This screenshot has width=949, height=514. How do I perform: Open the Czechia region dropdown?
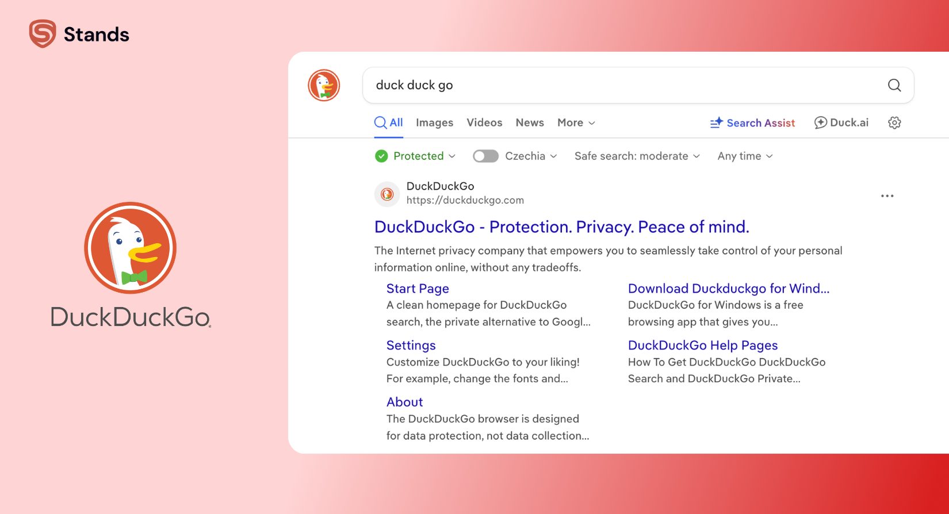point(531,156)
